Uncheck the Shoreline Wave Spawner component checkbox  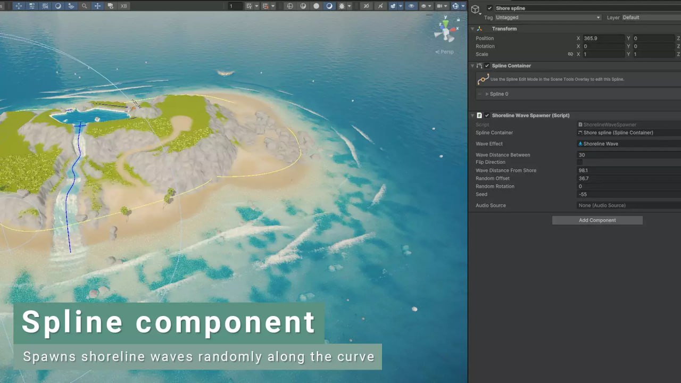pyautogui.click(x=486, y=115)
